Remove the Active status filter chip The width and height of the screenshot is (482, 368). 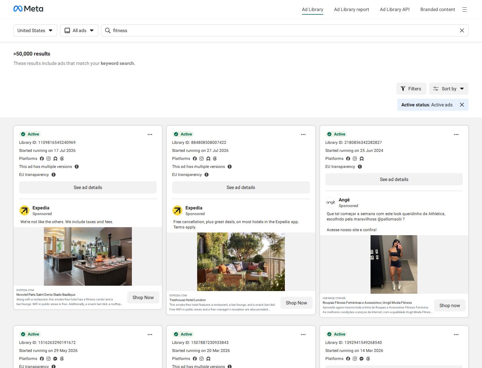[x=462, y=105]
